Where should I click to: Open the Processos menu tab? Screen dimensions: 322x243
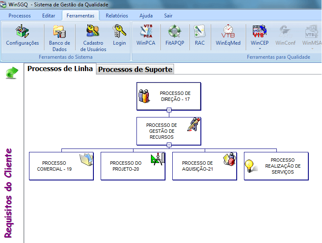[20, 16]
